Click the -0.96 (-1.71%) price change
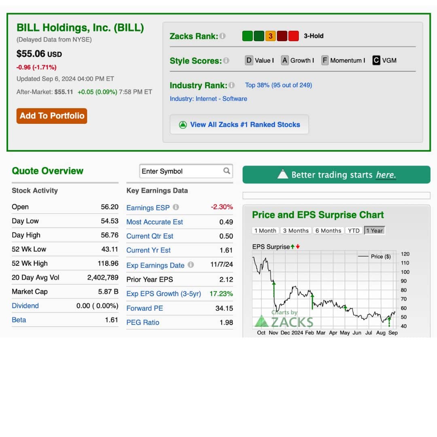This screenshot has height=437, width=437. pos(36,67)
